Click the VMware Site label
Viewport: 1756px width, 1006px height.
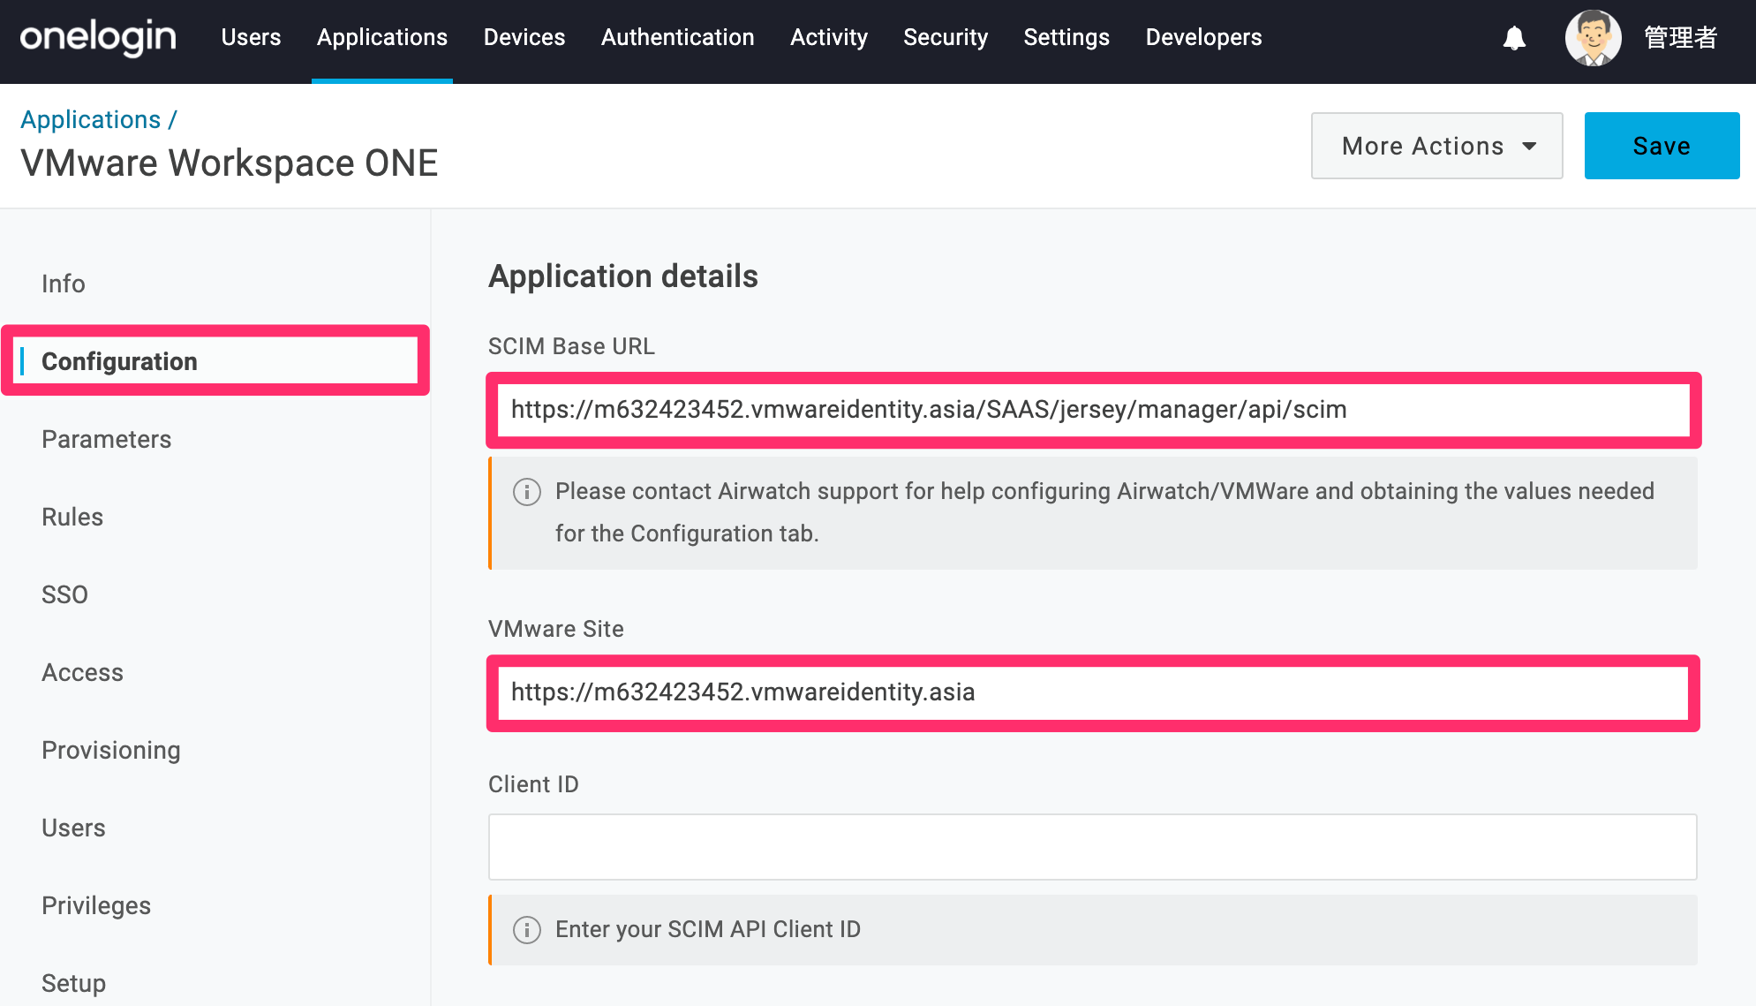click(x=556, y=629)
